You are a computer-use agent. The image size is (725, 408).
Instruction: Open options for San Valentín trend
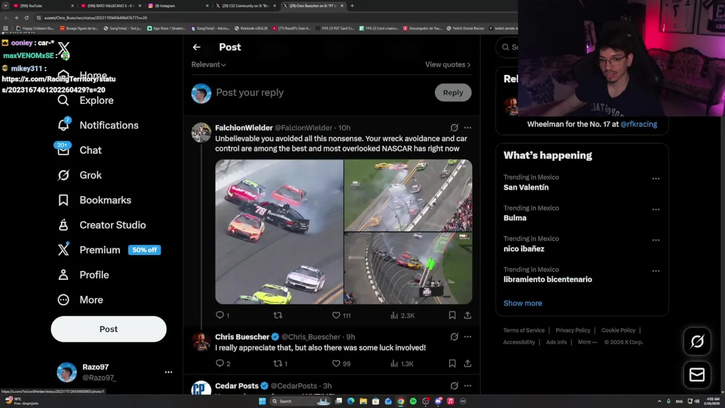[x=655, y=178]
